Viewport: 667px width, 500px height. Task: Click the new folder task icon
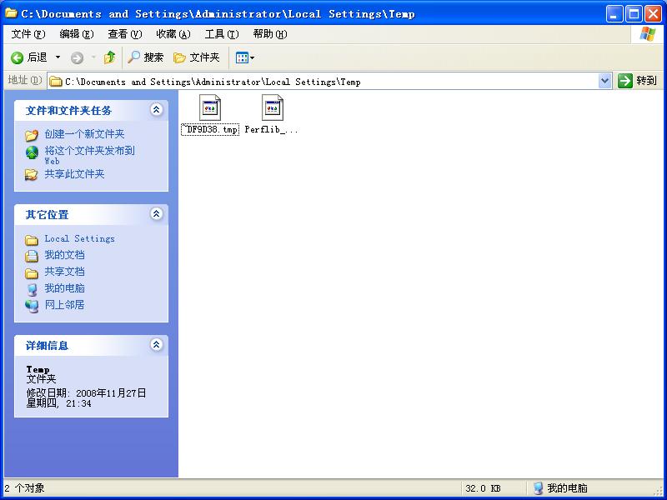pos(32,135)
